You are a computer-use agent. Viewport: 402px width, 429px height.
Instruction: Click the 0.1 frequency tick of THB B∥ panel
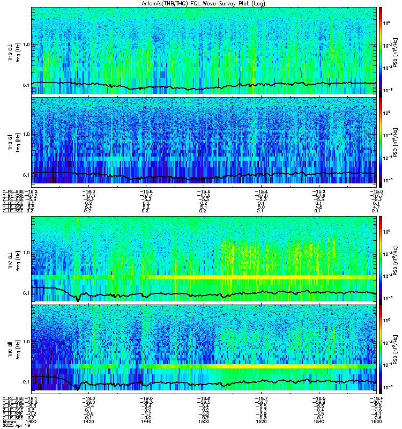[26, 175]
